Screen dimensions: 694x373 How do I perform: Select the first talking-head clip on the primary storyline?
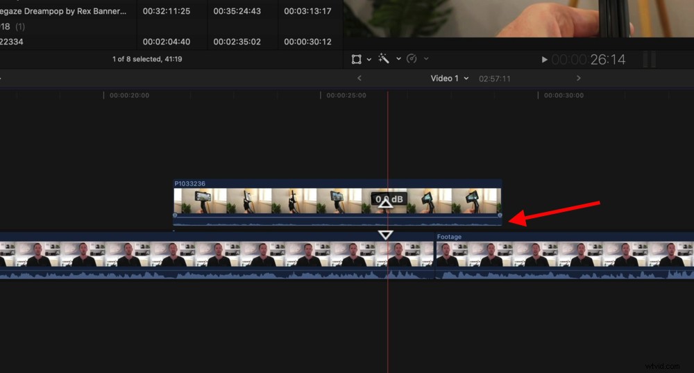point(217,256)
